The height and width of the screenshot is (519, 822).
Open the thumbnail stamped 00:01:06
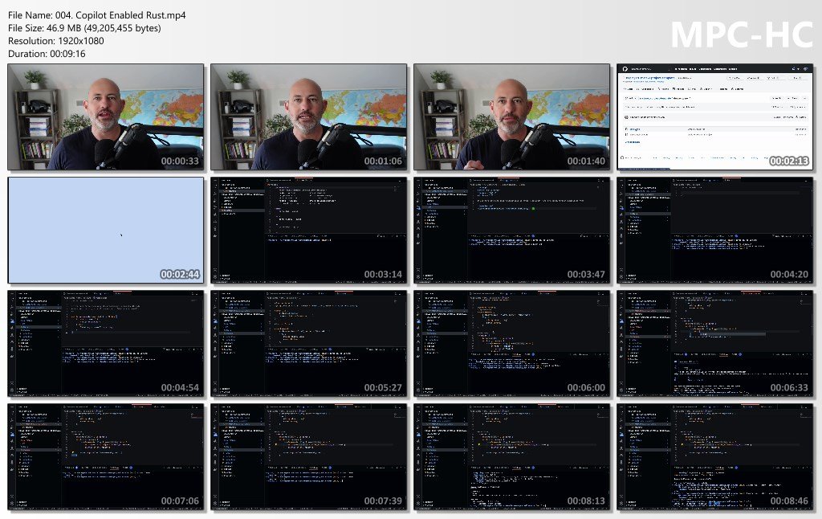tap(309, 117)
